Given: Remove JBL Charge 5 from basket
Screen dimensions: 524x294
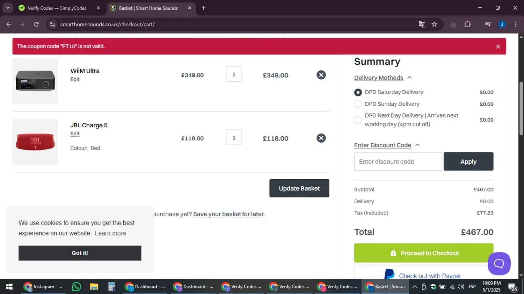Looking at the screenshot, I should [x=321, y=138].
